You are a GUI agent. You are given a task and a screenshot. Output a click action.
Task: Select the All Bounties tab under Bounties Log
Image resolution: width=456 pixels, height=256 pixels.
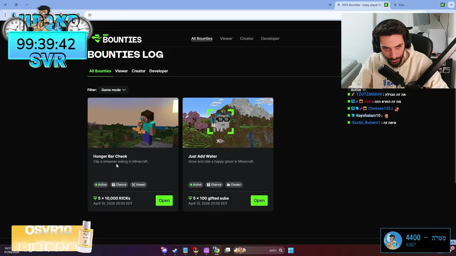click(x=100, y=71)
